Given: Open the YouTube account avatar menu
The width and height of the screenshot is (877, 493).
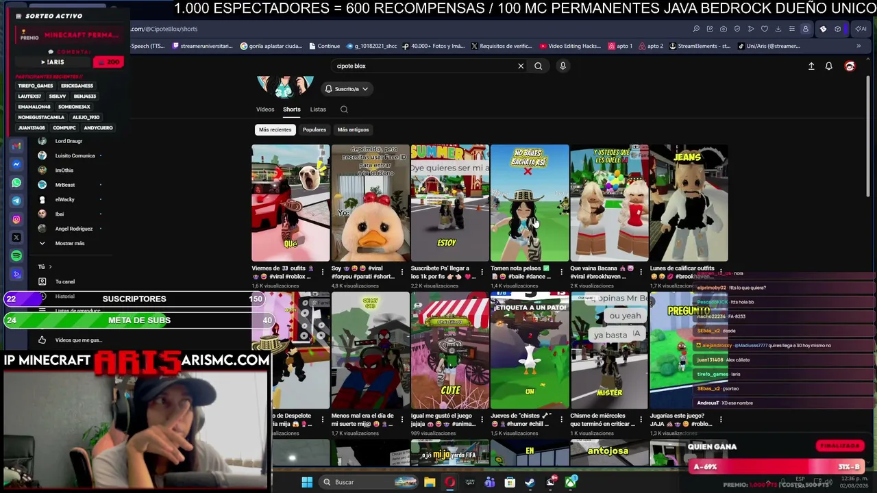Looking at the screenshot, I should 850,66.
